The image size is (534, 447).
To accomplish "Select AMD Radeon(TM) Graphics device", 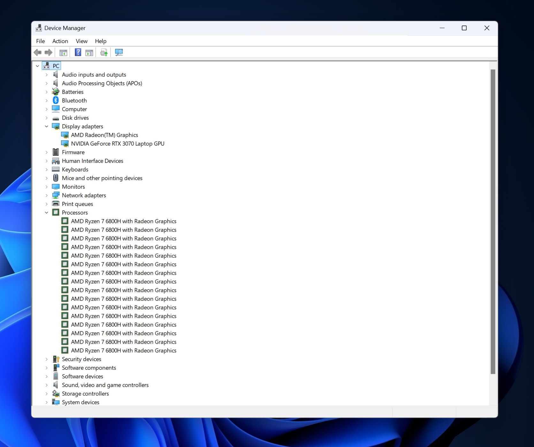I will tap(104, 135).
